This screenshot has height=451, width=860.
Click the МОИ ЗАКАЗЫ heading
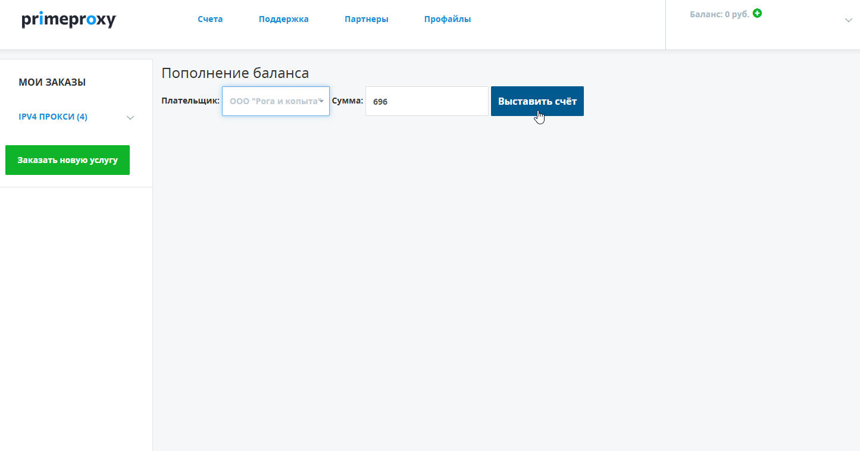(52, 82)
